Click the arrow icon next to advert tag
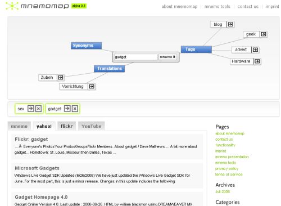Screen dimensions: 281x206 point(255,50)
